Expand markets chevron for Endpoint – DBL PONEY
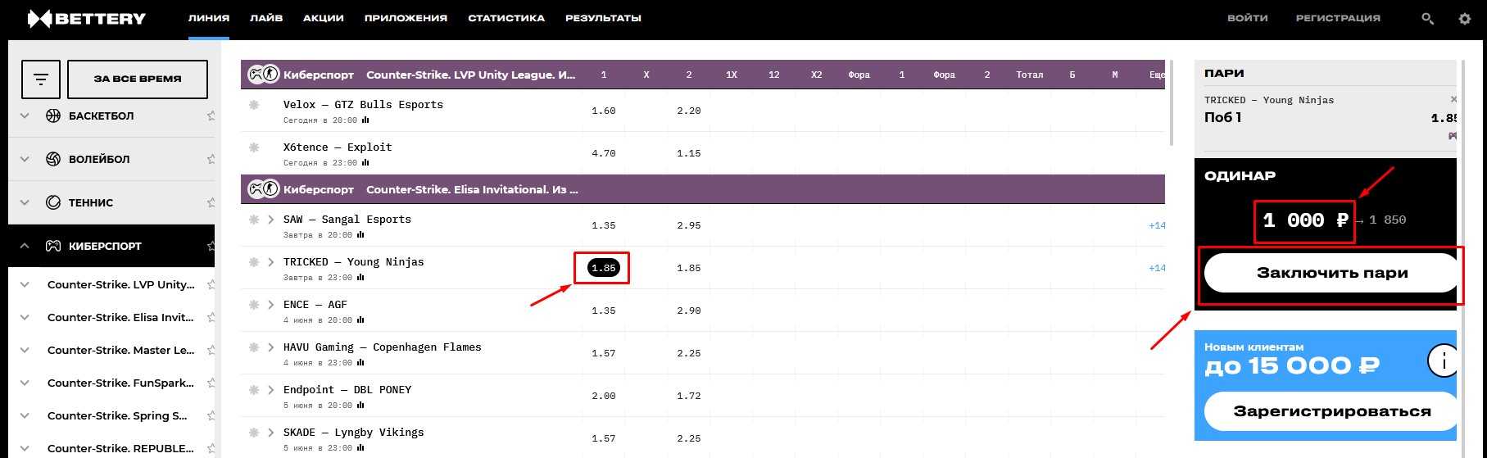The image size is (1487, 458). coord(271,390)
